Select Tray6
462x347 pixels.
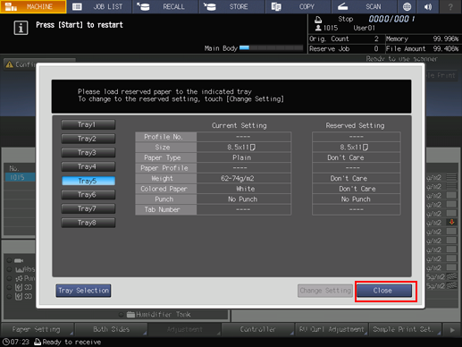point(88,195)
